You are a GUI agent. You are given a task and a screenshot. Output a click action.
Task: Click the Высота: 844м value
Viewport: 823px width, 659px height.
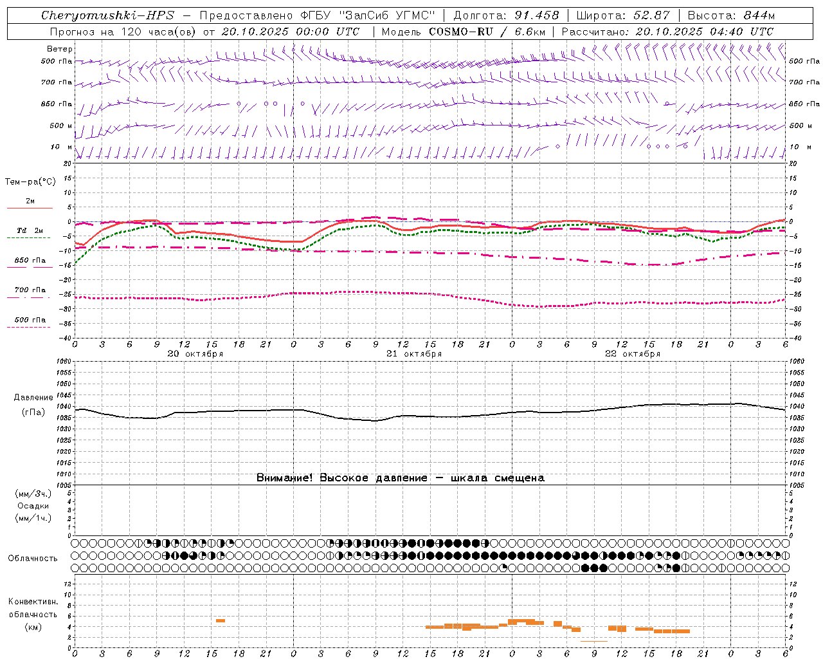[x=731, y=15]
